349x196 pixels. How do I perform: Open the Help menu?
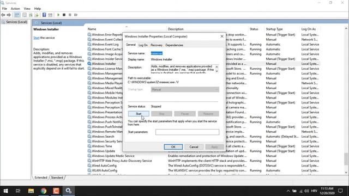[x=38, y=9]
